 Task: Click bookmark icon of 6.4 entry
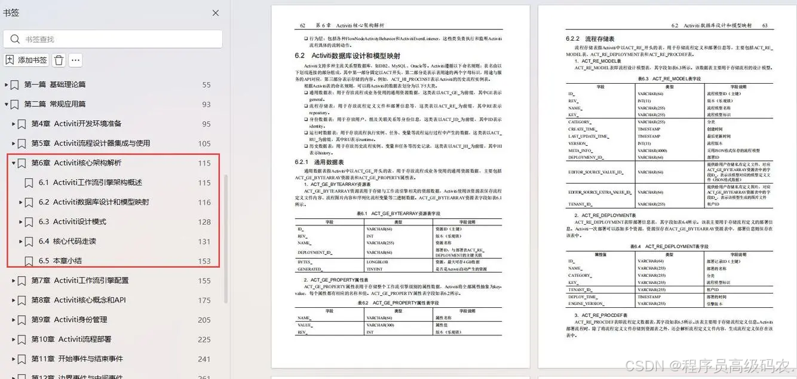click(x=29, y=242)
